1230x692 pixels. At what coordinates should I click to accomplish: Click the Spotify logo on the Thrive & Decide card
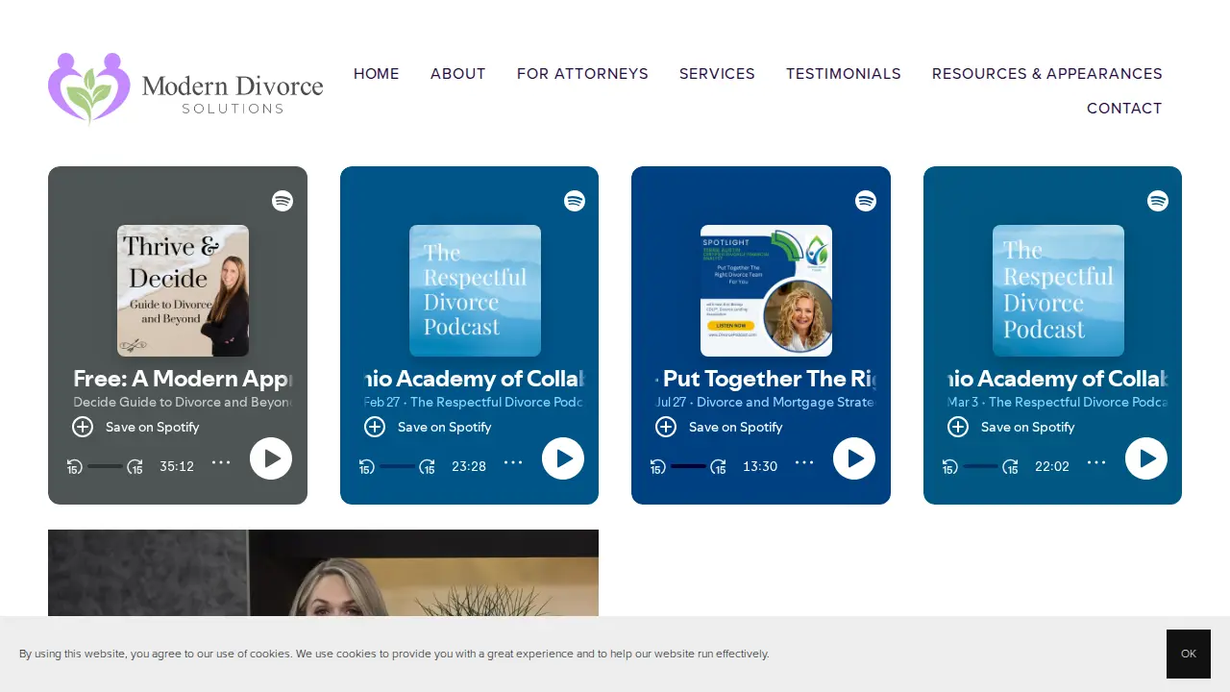click(x=283, y=201)
